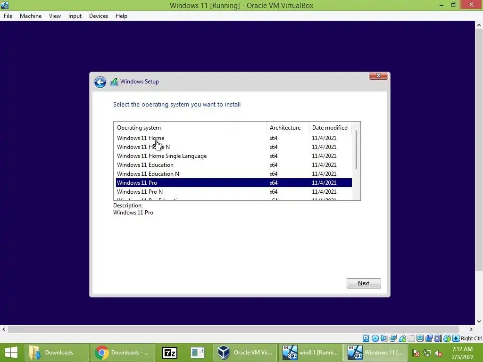
Task: Click the Windows 11 VM taskbar item
Action: [376, 353]
